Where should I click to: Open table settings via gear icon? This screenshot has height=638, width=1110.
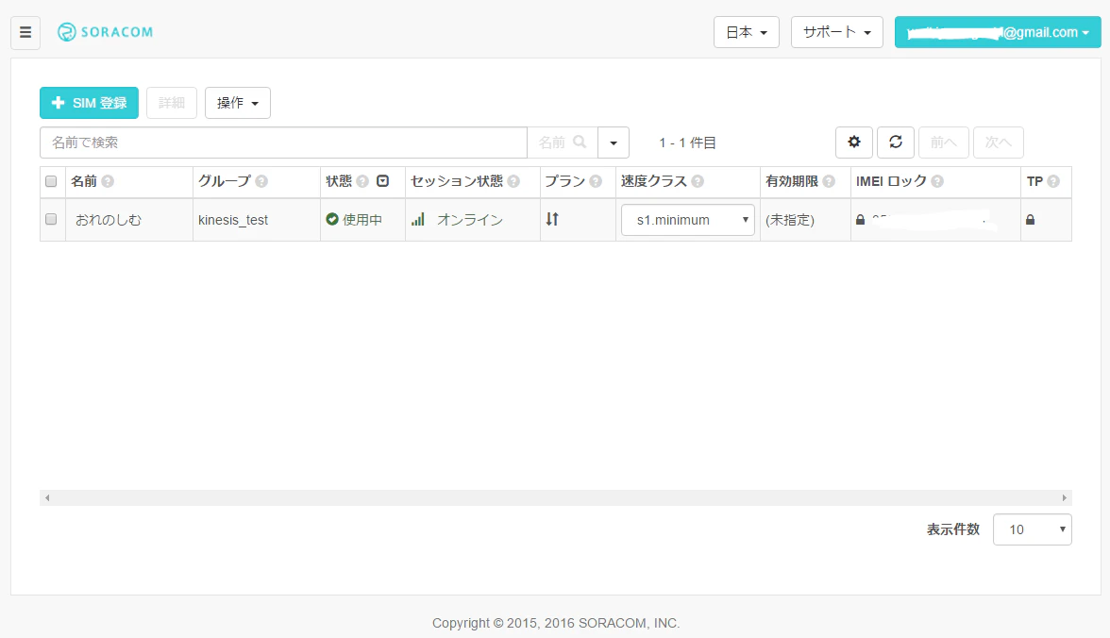click(x=853, y=143)
